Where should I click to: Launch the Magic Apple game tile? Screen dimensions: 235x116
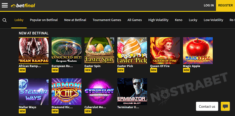click(198, 51)
